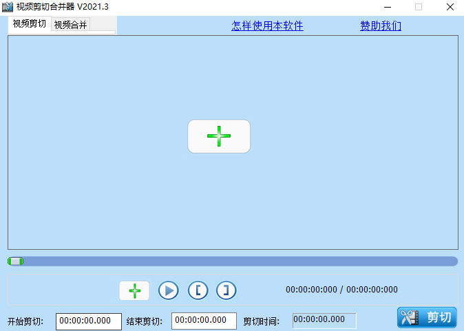Click the 剪切时间 duration field
Screen dimensions: 464x331
pos(324,320)
